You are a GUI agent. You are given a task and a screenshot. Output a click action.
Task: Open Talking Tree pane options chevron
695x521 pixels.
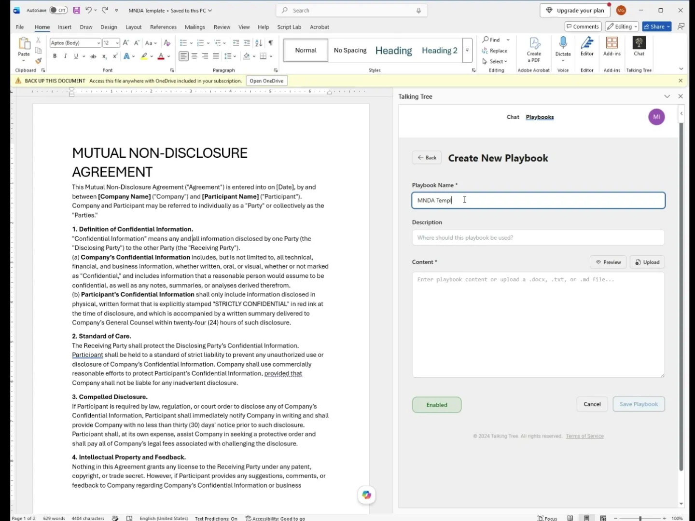[667, 96]
